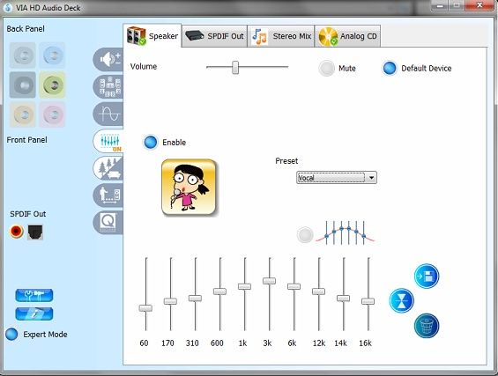Open the Vocal preset dropdown

tap(337, 178)
